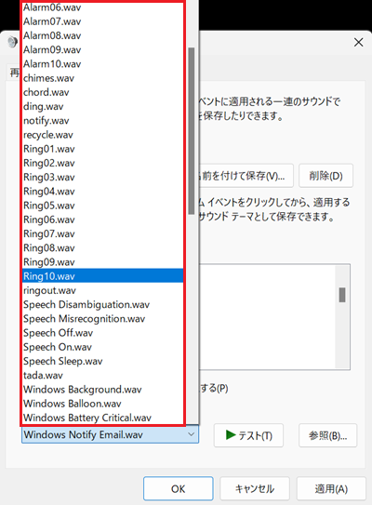This screenshot has width=372, height=505.
Task: Click the テスト(T) play button
Action: coord(248,435)
